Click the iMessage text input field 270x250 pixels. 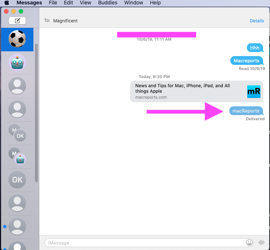[145, 243]
